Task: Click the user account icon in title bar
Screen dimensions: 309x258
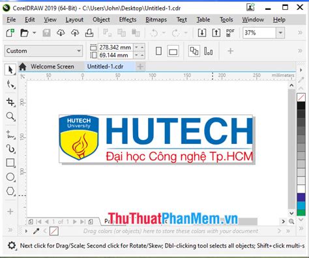Action: [250, 7]
